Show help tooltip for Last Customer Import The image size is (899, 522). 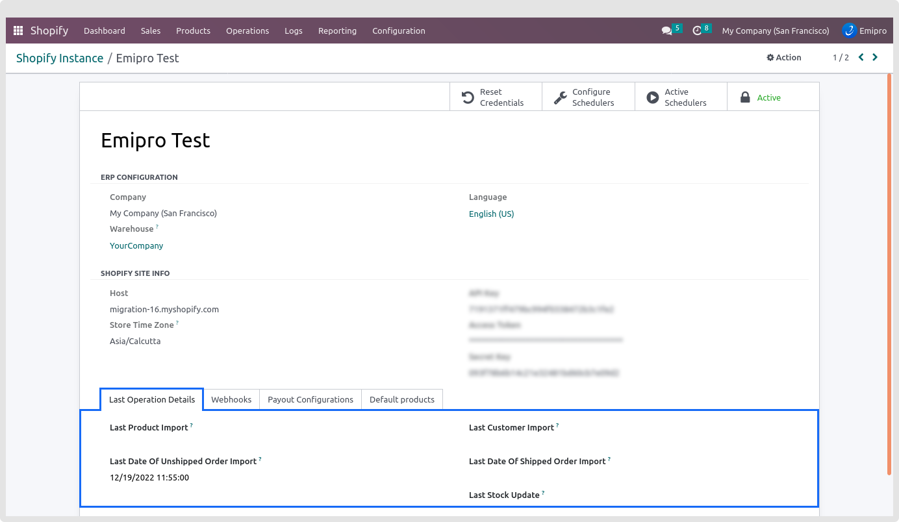557,425
